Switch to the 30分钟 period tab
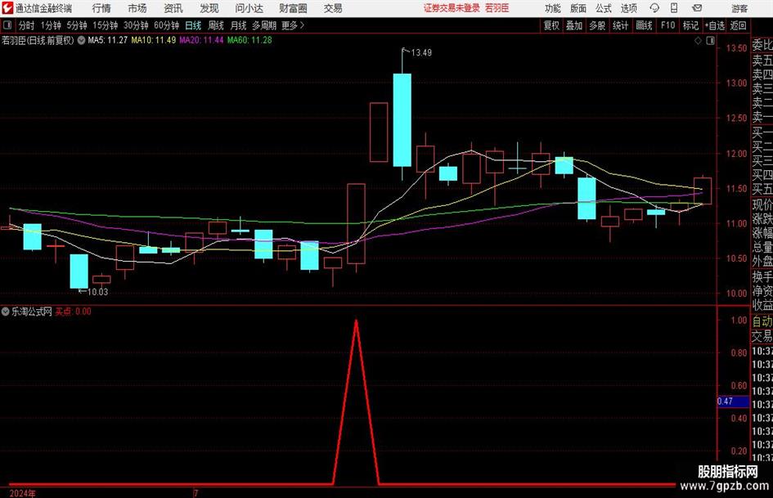 136,25
